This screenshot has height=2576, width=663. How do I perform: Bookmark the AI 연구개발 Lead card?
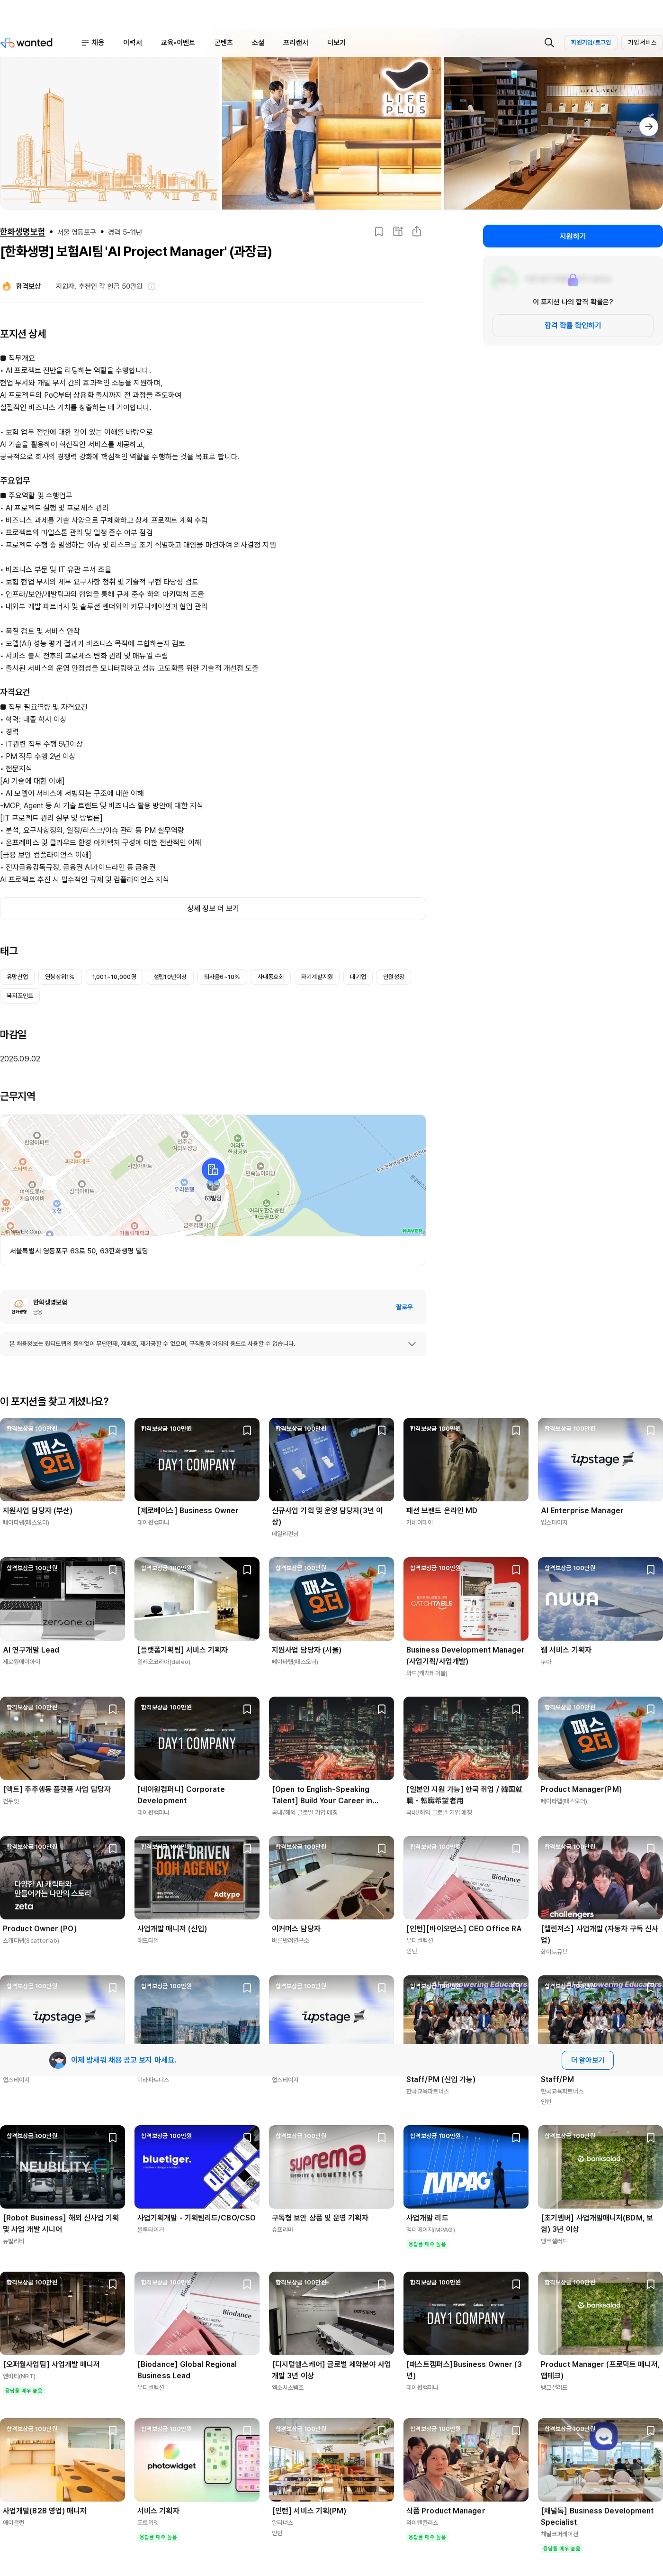113,1570
